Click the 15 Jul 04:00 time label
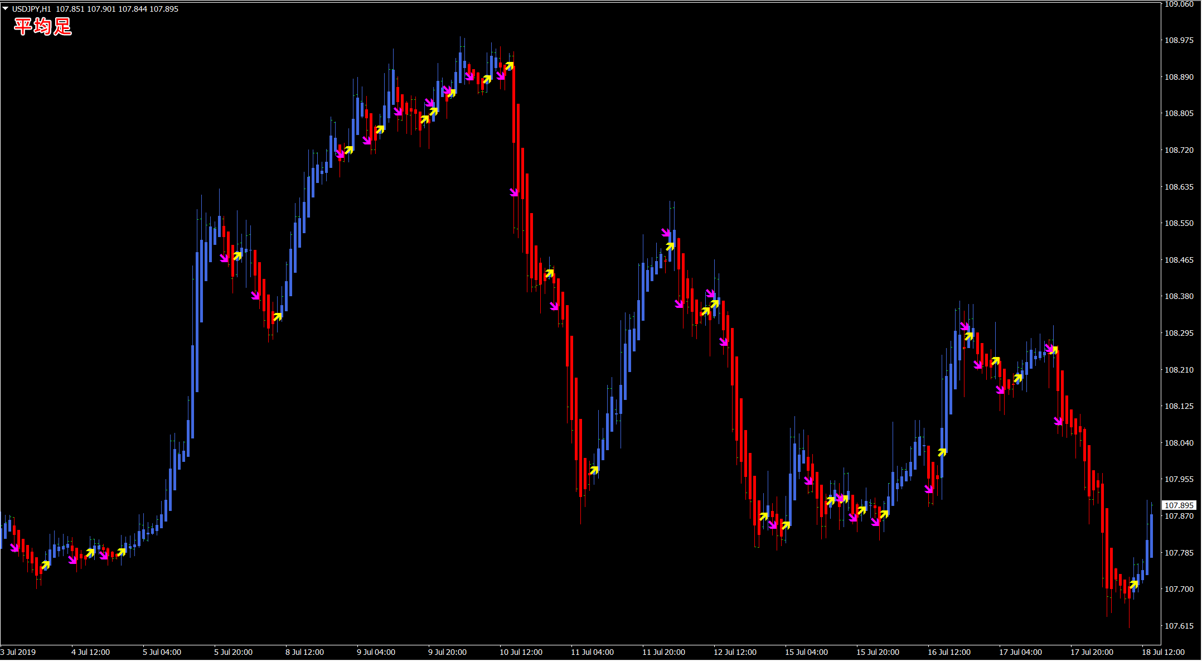The width and height of the screenshot is (1202, 661). [806, 652]
